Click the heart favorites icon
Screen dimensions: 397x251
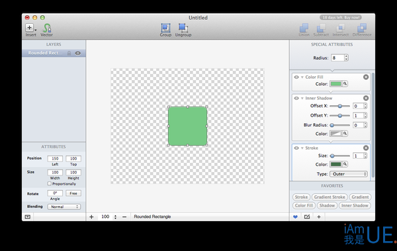tap(295, 217)
